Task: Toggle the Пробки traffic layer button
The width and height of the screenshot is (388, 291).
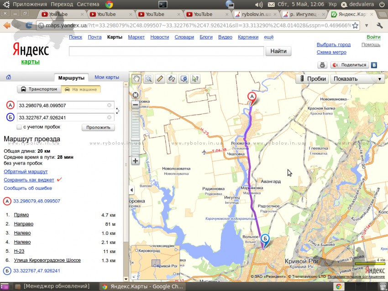Action: coord(312,78)
